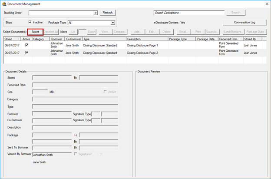The height and width of the screenshot is (179, 271).
Task: Sort by the Received From column header
Action: [x=231, y=39]
